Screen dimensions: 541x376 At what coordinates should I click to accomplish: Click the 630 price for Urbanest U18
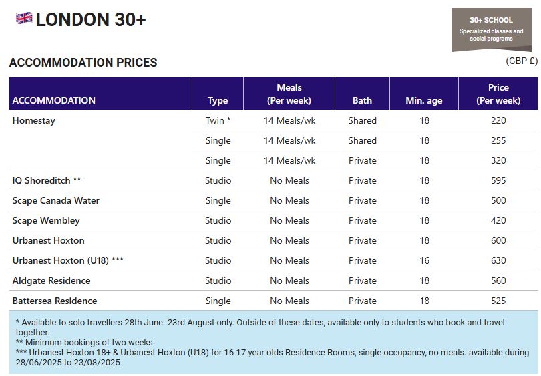498,260
